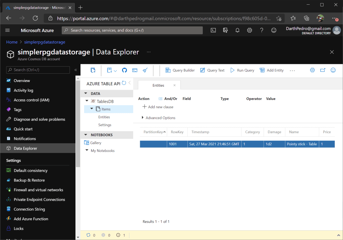343x240 pixels.
Task: Click the Azure search resources box
Action: click(132, 30)
